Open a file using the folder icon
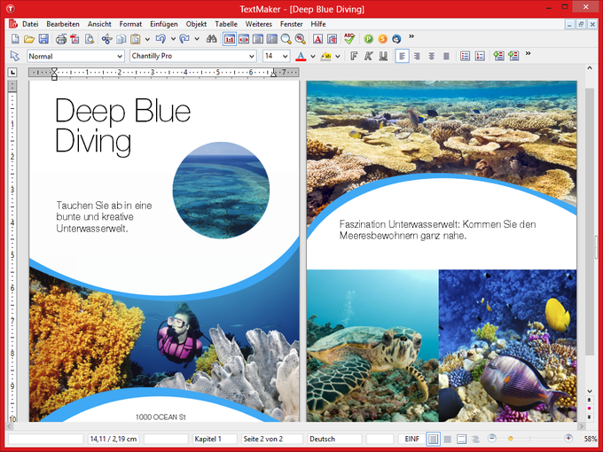This screenshot has height=452, width=603. click(29, 39)
